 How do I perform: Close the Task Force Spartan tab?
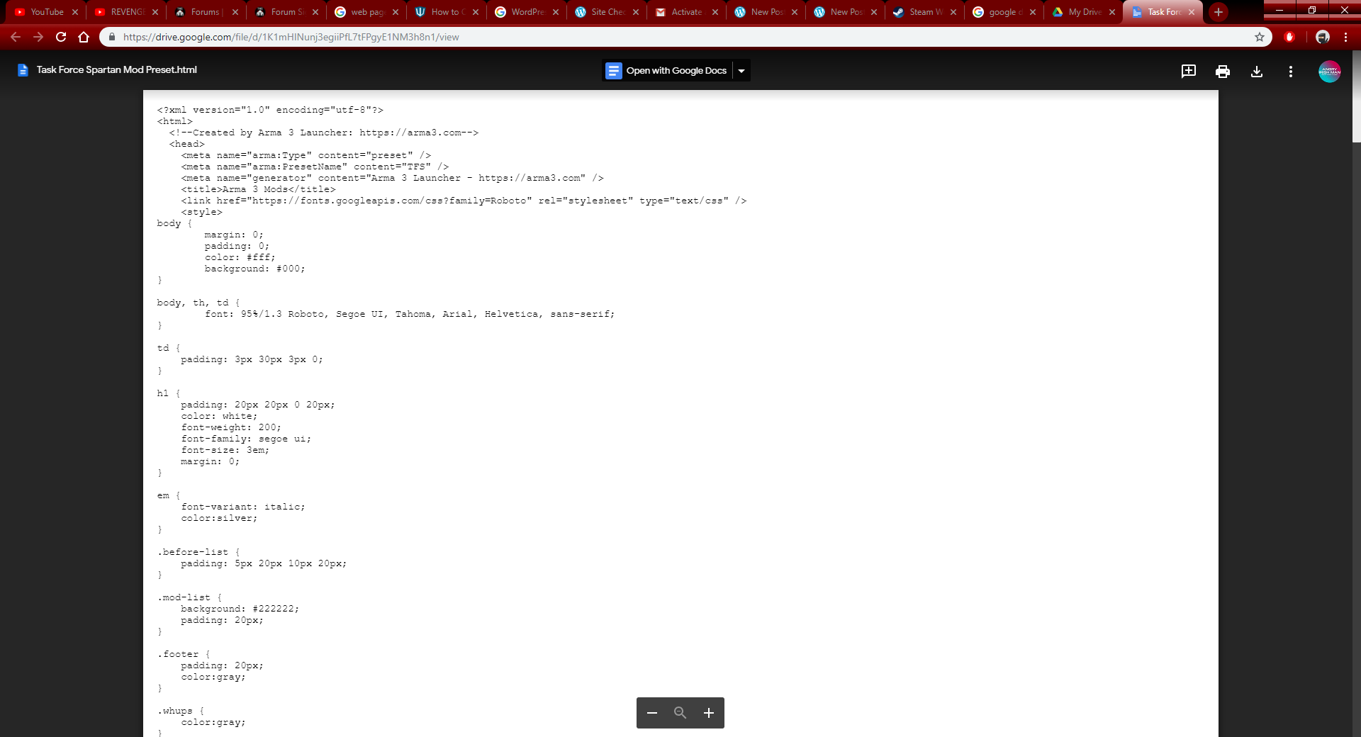[x=1192, y=12]
